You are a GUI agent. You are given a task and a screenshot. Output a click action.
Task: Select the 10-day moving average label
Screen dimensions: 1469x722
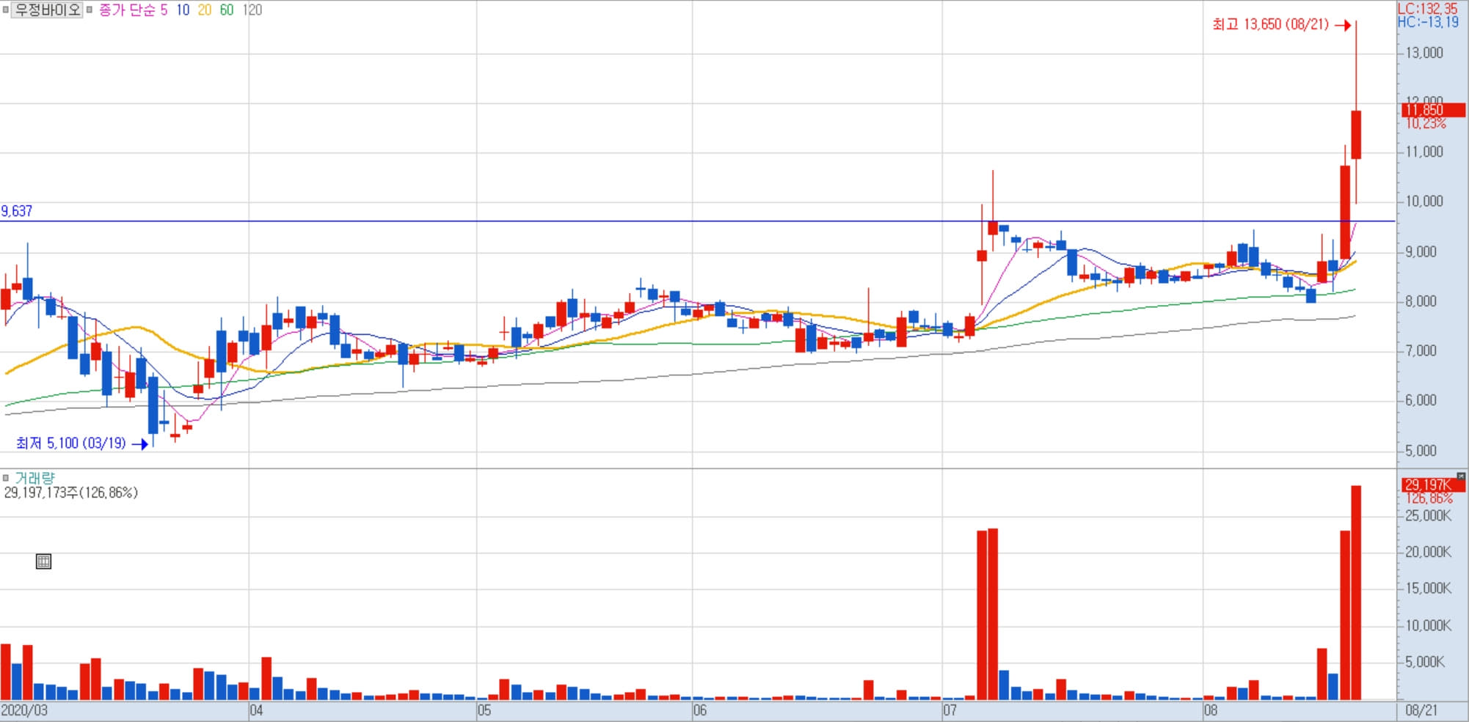[x=183, y=10]
